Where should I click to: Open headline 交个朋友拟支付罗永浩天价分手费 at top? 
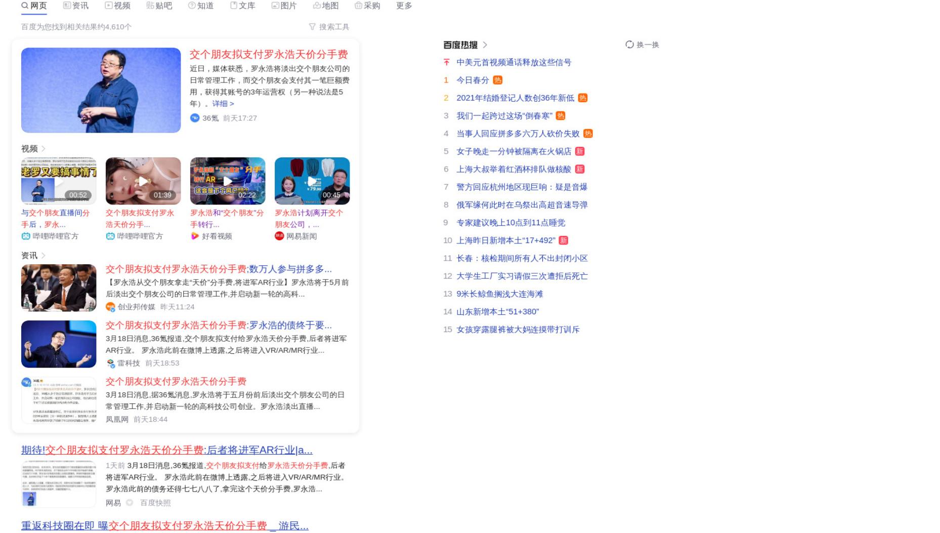click(x=269, y=54)
